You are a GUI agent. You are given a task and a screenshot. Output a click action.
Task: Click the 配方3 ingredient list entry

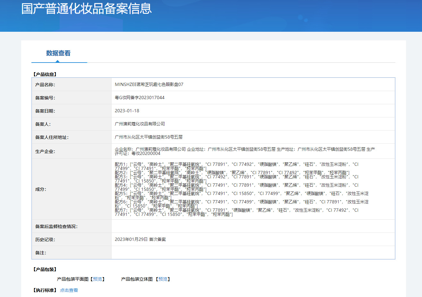(x=237, y=179)
